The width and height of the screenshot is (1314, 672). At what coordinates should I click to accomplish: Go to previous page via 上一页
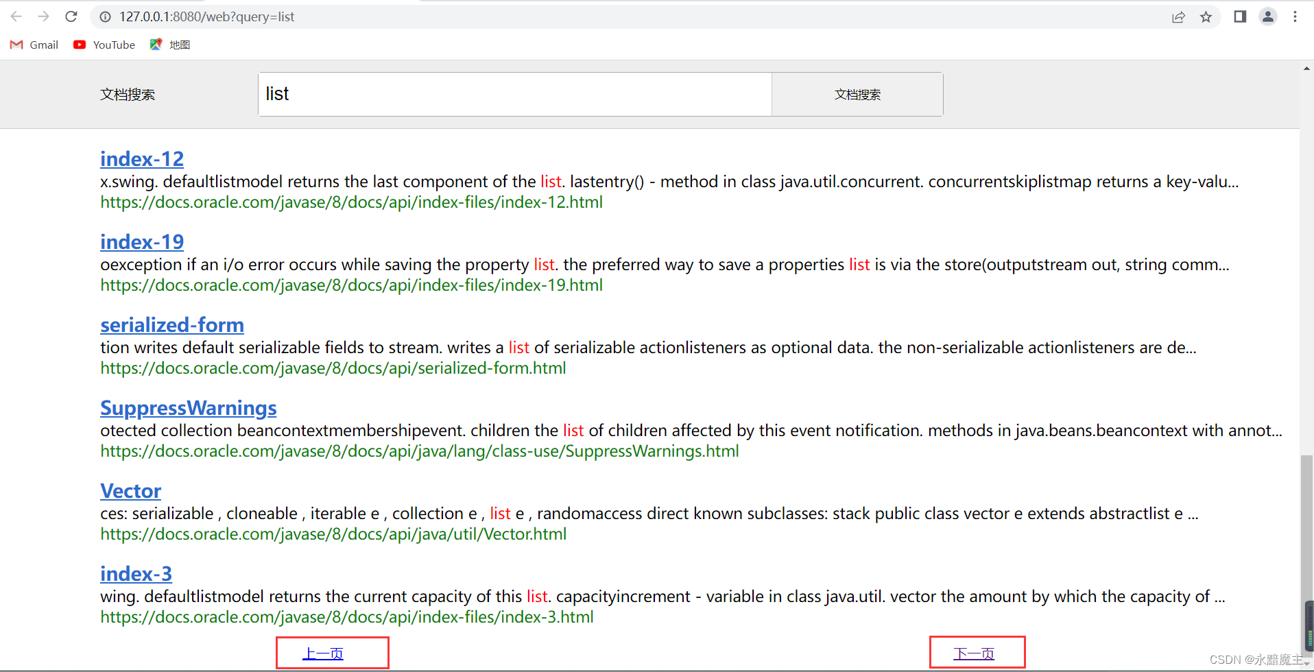click(323, 653)
